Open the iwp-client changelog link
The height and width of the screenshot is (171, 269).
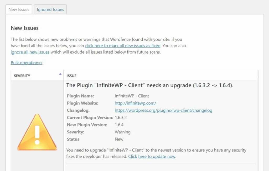point(163,110)
